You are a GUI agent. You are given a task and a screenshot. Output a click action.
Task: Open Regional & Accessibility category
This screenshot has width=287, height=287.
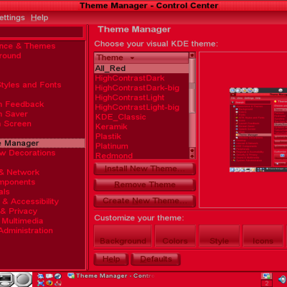[29, 202]
